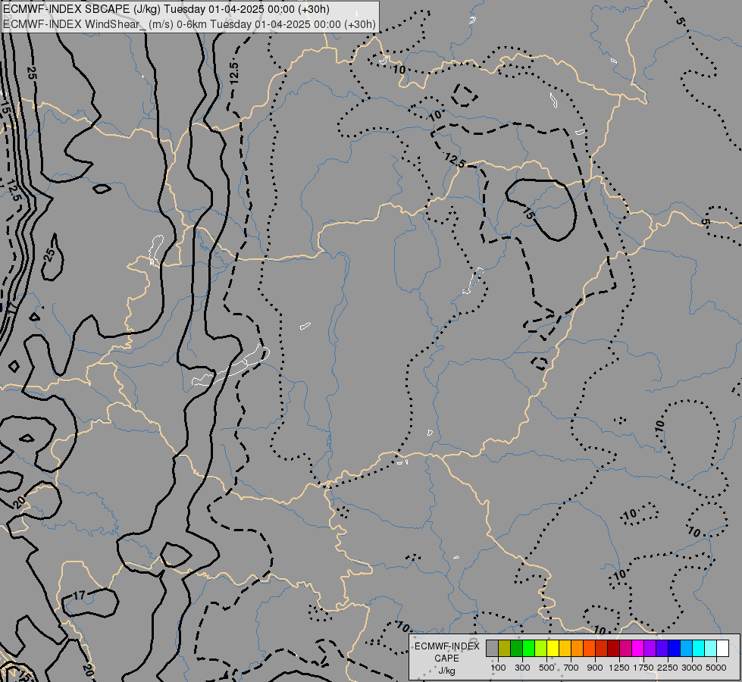Click the 500 legend tick value

pyautogui.click(x=546, y=668)
